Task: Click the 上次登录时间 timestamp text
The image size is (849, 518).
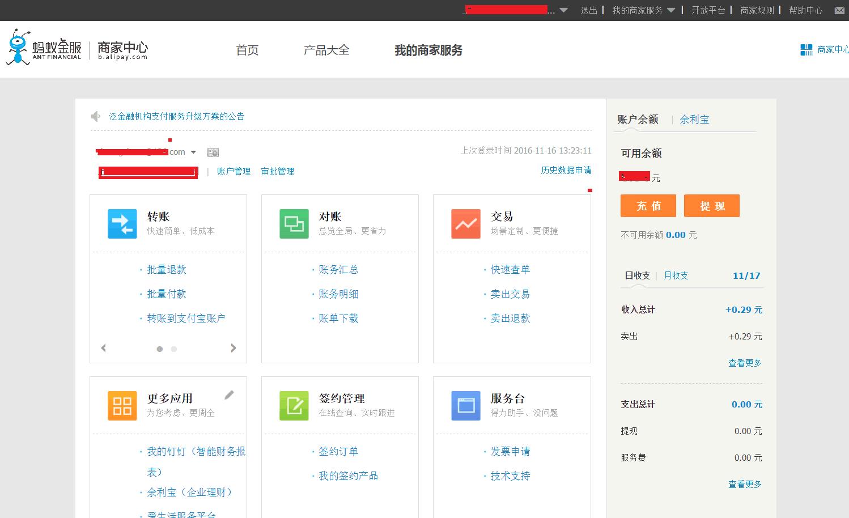Action: point(526,151)
